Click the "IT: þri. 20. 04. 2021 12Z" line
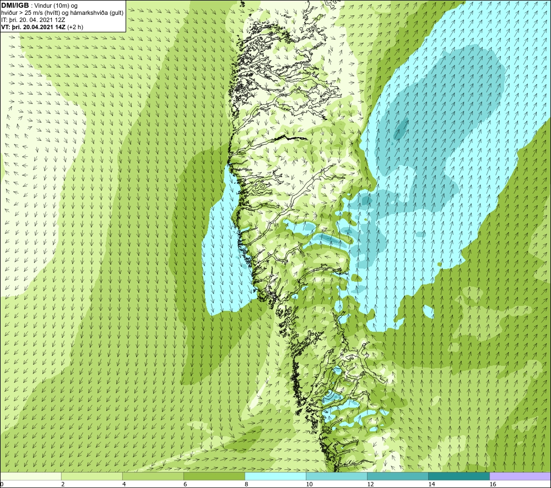This screenshot has width=551, height=488. (x=34, y=20)
